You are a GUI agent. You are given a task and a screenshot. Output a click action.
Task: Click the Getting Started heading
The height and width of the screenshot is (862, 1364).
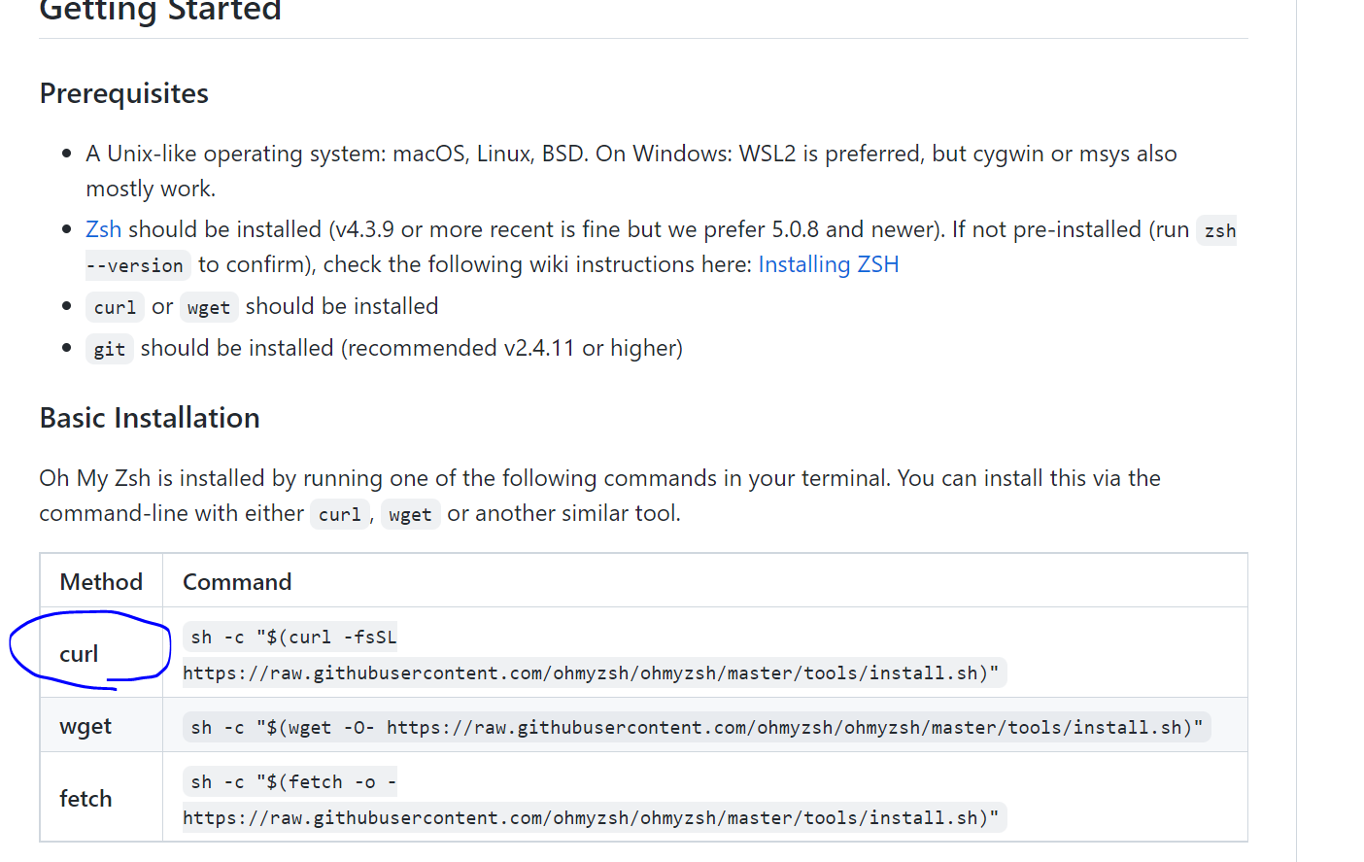pos(160,10)
